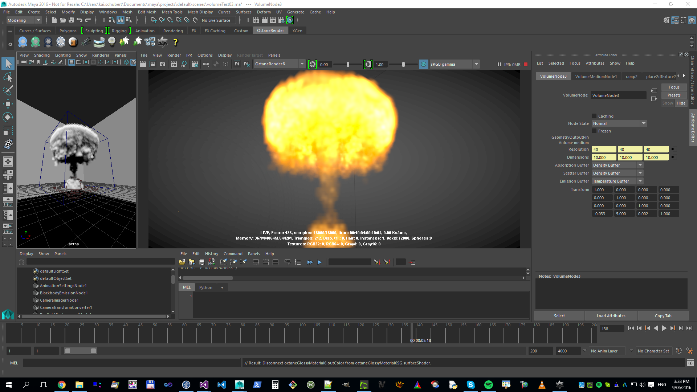697x392 pixels.
Task: Click the yellow question mark help icon
Action: pyautogui.click(x=175, y=42)
